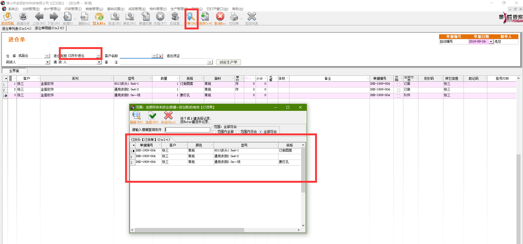Click the dialog's horizontal scrollbar thumb

click(x=189, y=230)
